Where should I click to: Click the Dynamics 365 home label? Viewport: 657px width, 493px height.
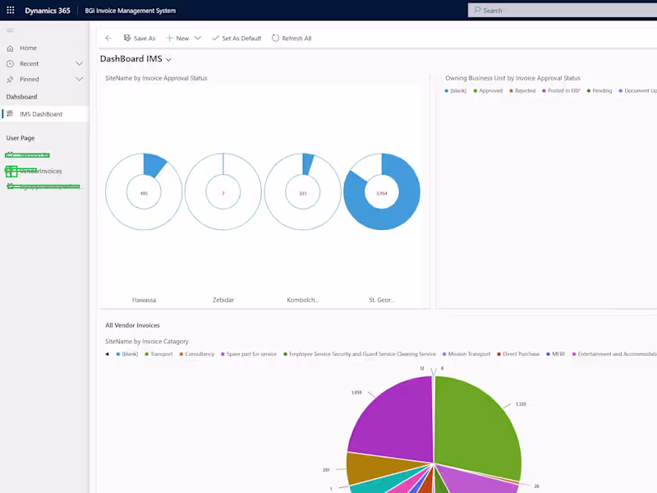coord(46,10)
